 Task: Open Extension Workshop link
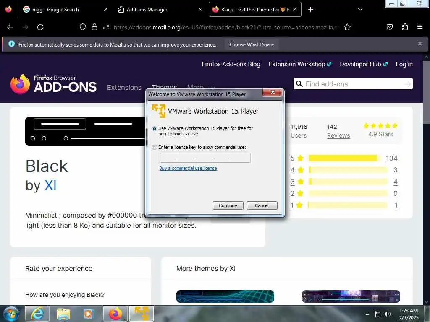pyautogui.click(x=300, y=64)
